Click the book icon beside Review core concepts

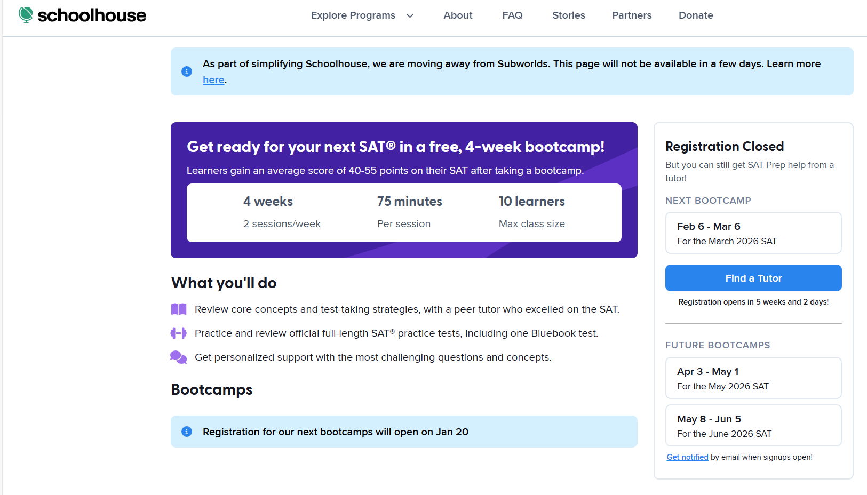pos(179,309)
